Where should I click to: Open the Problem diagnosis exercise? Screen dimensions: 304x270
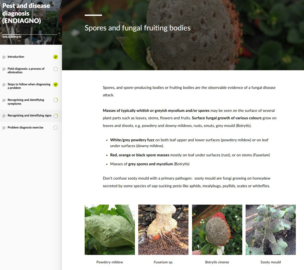click(26, 127)
